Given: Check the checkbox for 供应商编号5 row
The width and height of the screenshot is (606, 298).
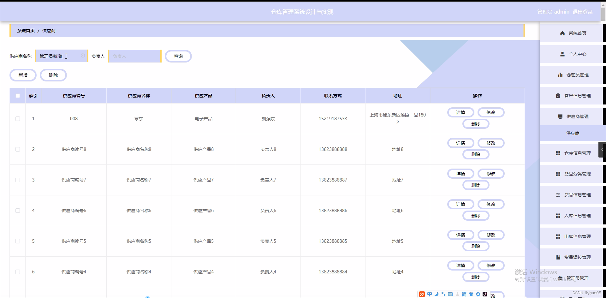Looking at the screenshot, I should (17, 241).
